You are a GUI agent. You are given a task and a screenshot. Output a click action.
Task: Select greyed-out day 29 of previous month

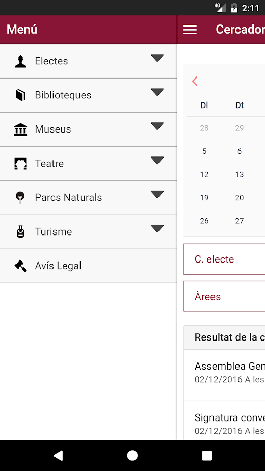pos(240,128)
